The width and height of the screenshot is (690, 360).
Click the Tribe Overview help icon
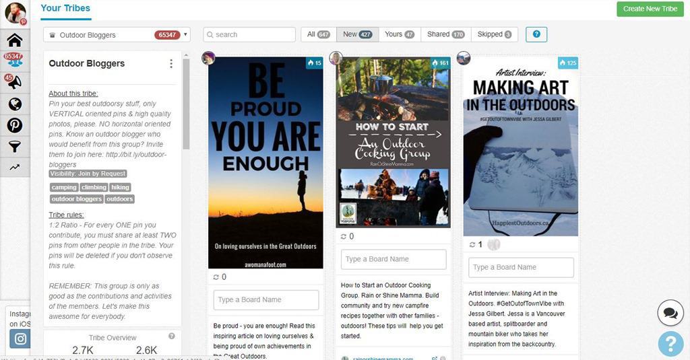tap(172, 336)
